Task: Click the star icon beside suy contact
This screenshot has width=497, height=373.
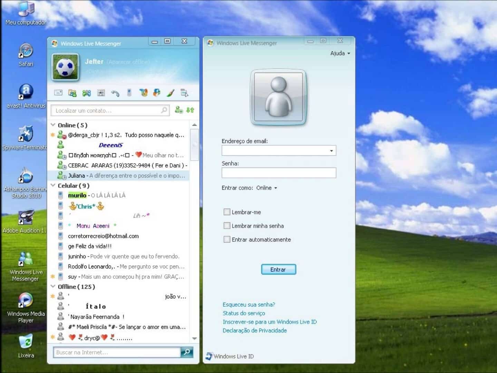Action: (x=53, y=276)
